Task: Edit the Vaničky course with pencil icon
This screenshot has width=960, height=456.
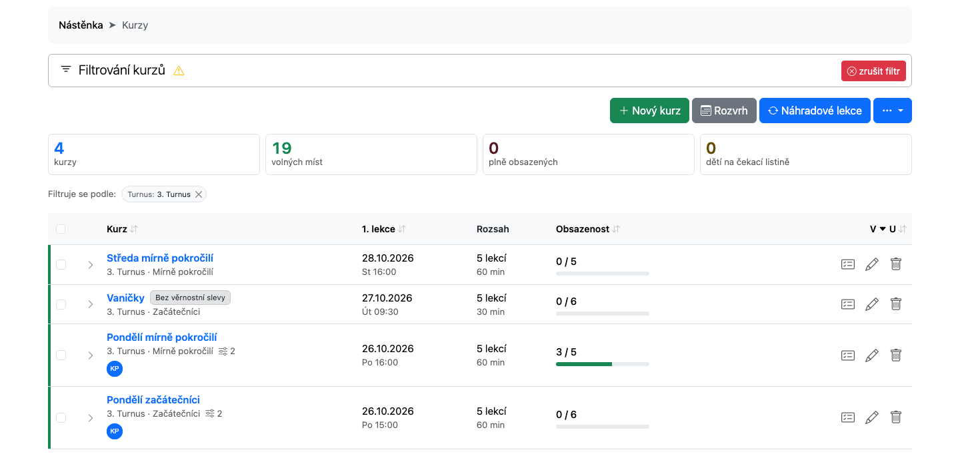Action: [x=871, y=304]
